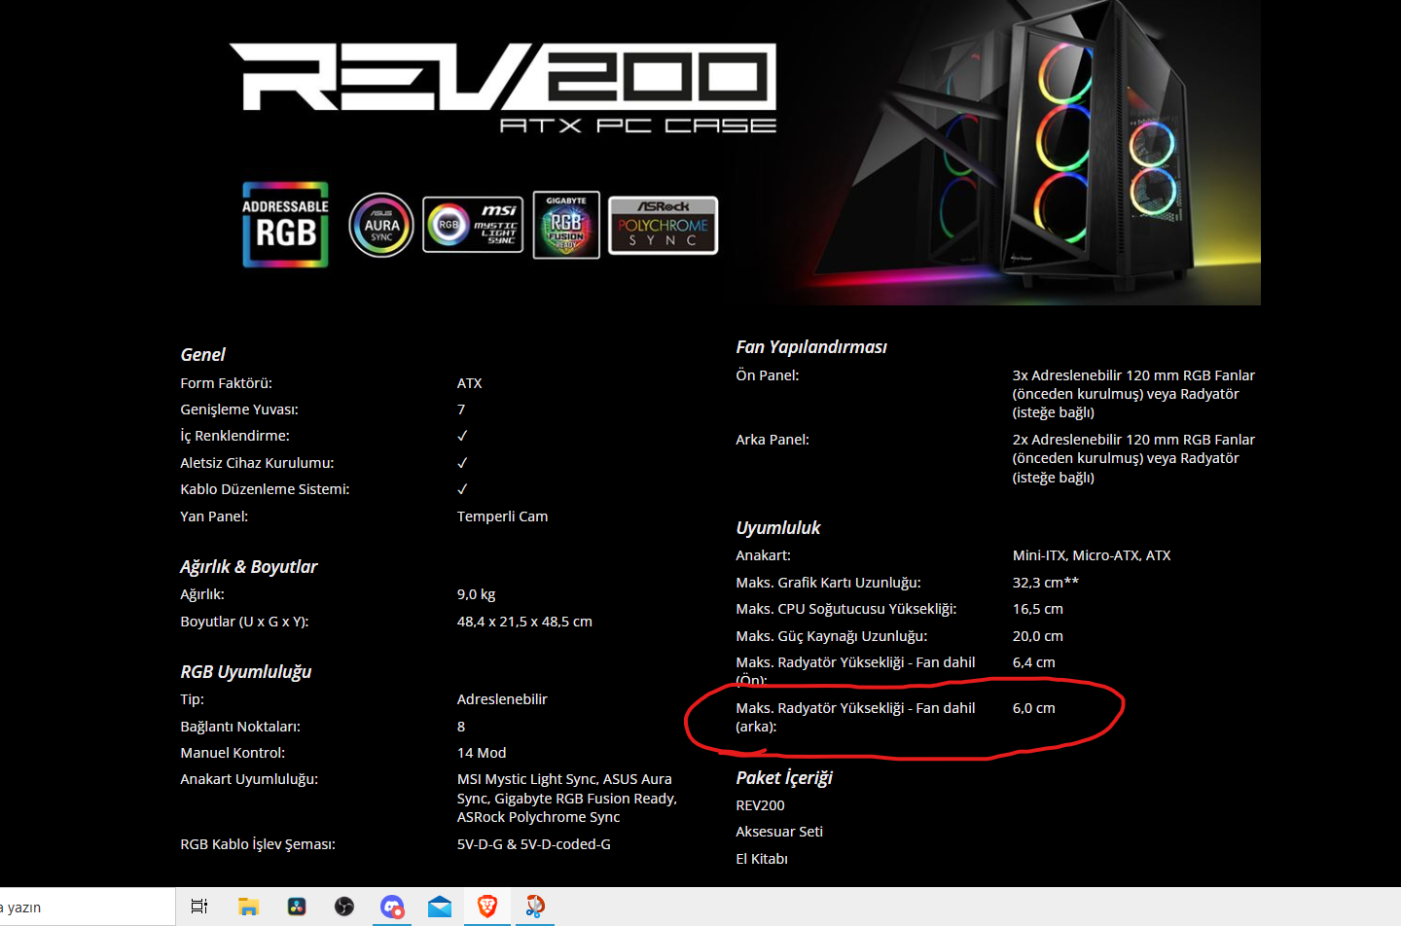
Task: Click the "Kablo Düzenleme Sistemi:" label
Action: tap(265, 489)
